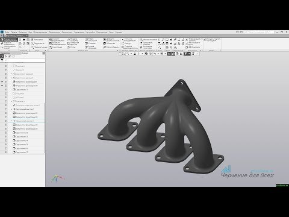Open the zoom dropdown arrow in view toolbar
The height and width of the screenshot is (217, 289).
(131, 54)
